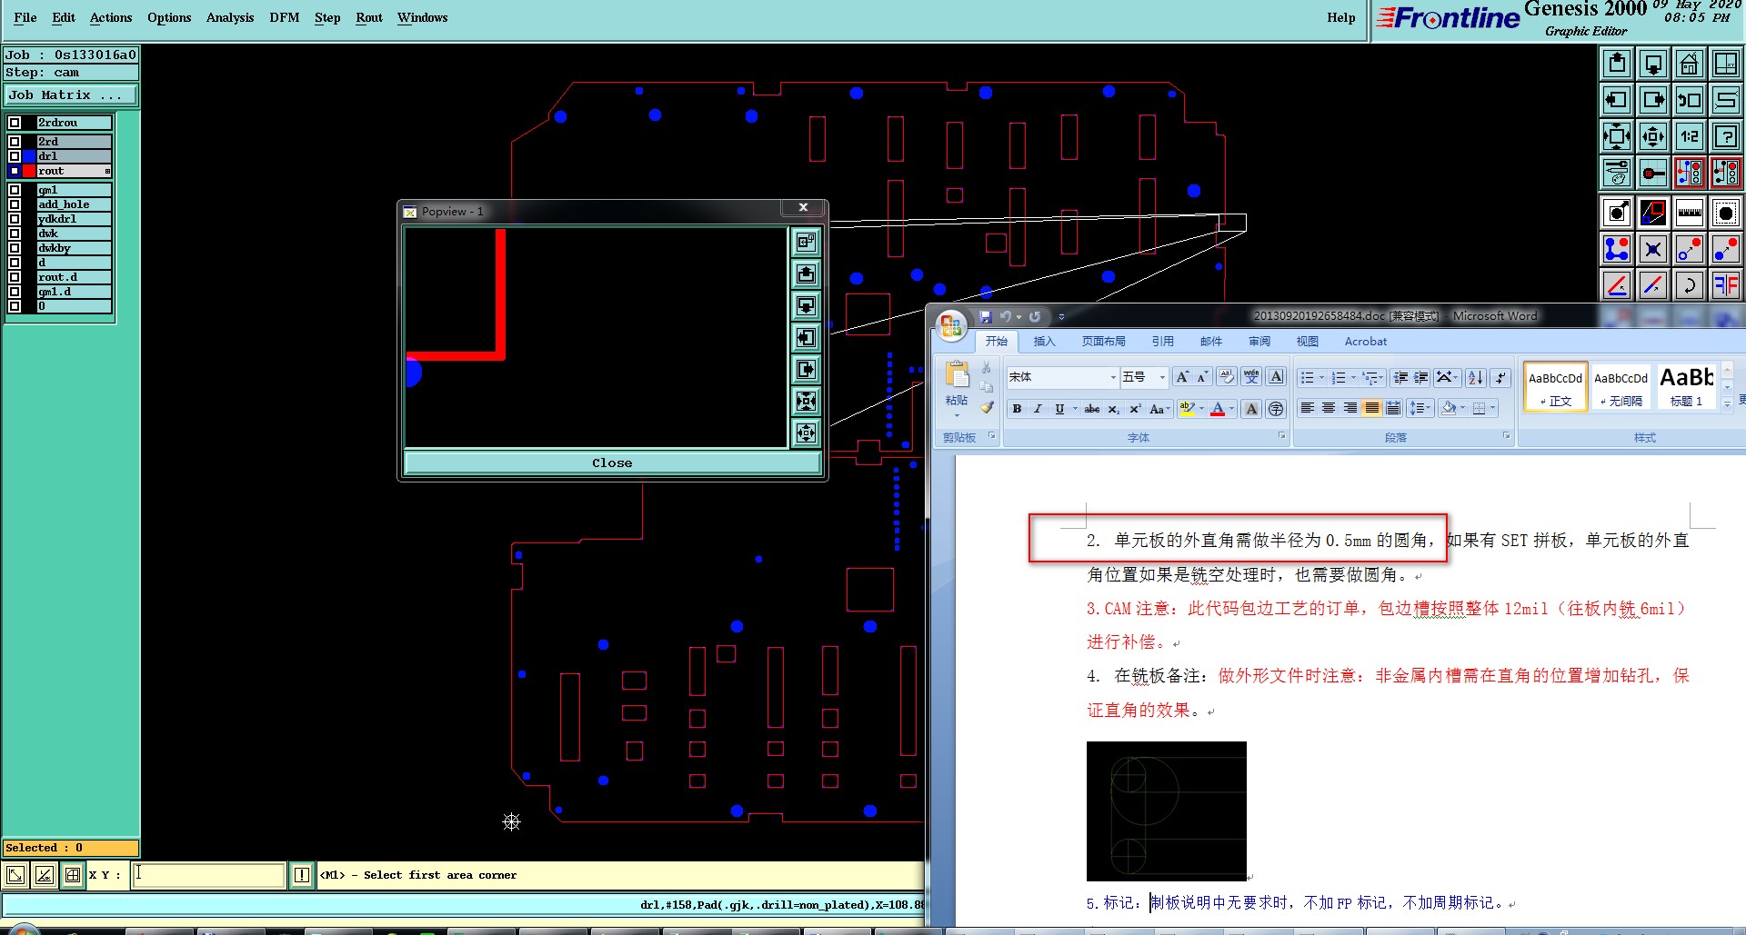This screenshot has height=935, width=1746.
Task: Click the mirror F text icon
Action: 1726,285
